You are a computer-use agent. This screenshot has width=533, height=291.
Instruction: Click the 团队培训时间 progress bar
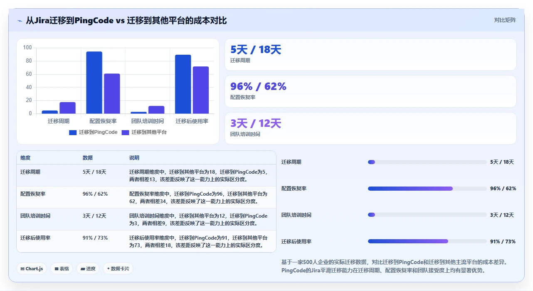(427, 215)
